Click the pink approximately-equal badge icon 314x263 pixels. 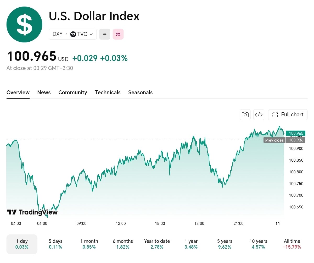pos(118,34)
